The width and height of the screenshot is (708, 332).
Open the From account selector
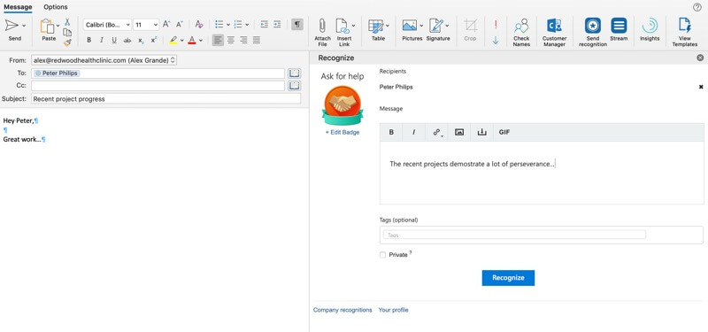[104, 60]
